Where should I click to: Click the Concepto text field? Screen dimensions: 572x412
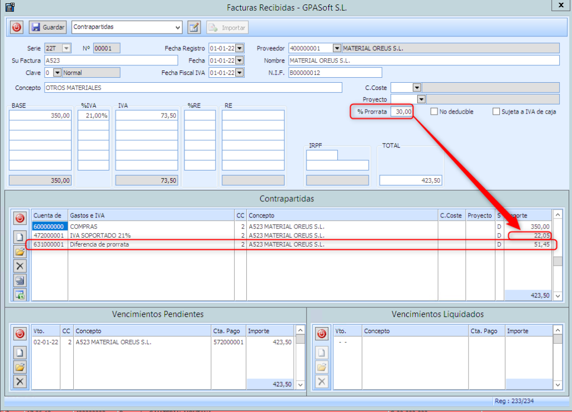(193, 88)
